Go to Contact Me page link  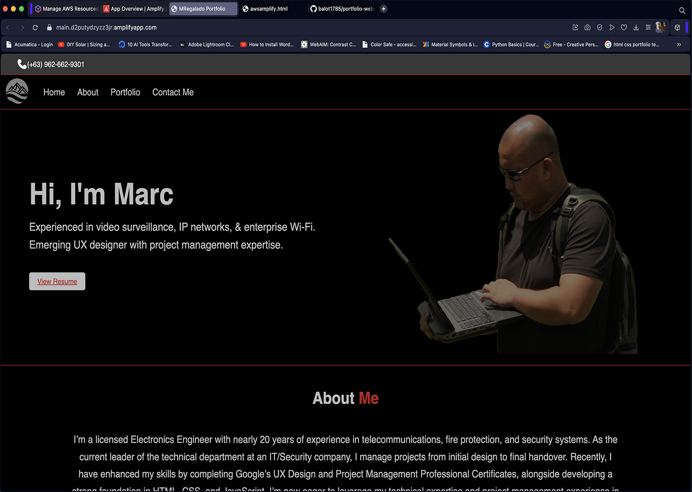tap(173, 92)
